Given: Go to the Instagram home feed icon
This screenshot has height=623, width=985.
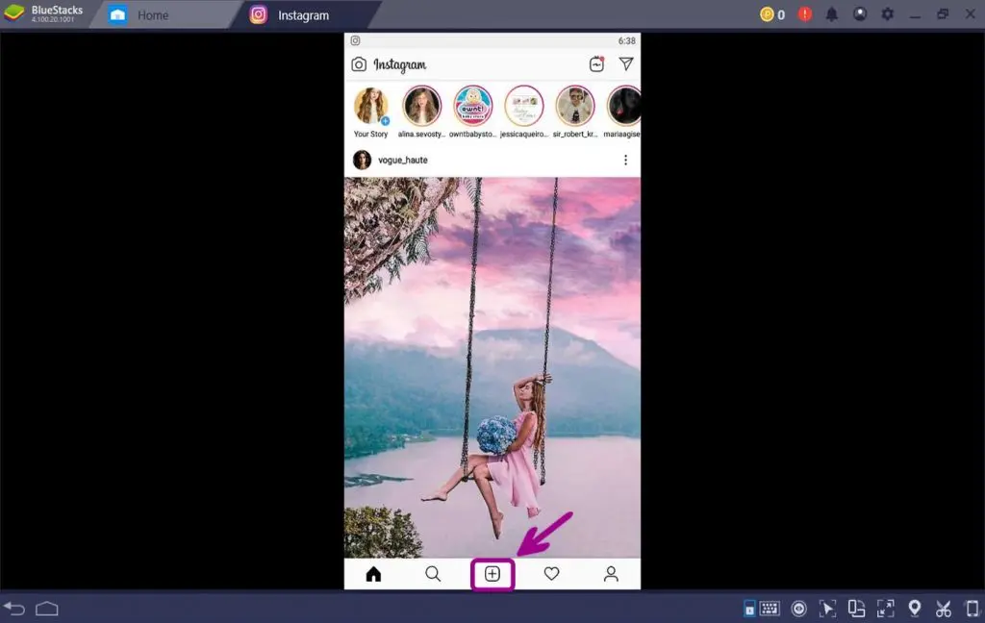Looking at the screenshot, I should 373,574.
